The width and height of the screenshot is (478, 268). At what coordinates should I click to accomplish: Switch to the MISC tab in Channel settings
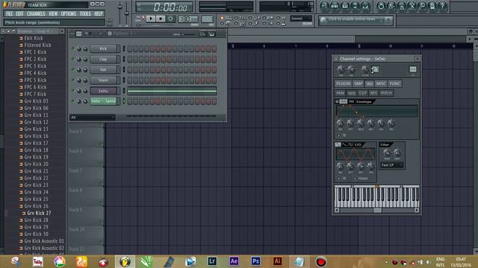tap(381, 83)
